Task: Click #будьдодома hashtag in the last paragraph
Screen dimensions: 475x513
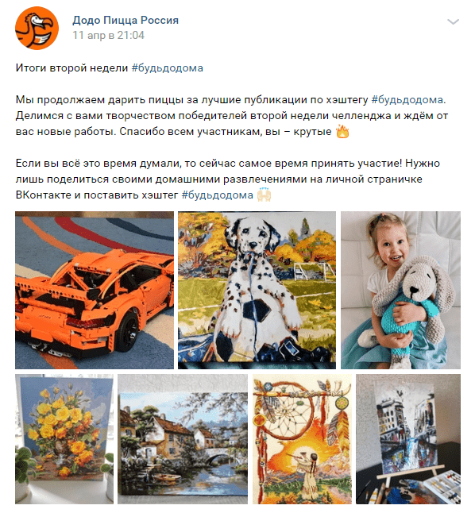Action: tap(218, 195)
